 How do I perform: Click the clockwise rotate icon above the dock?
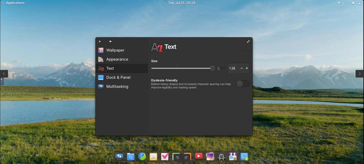click(x=186, y=158)
